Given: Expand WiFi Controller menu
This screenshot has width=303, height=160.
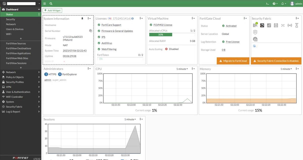Looking at the screenshot, I should click(x=20, y=97).
